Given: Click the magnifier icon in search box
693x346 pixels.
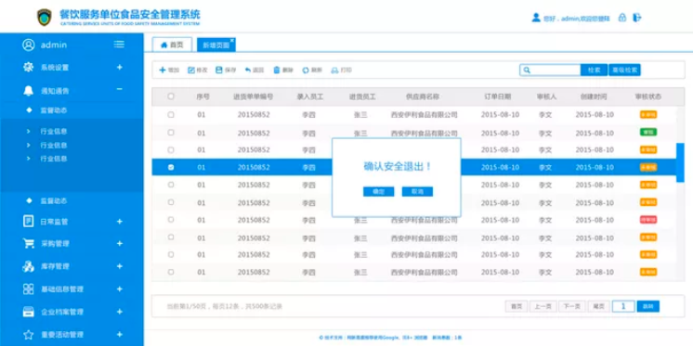Looking at the screenshot, I should coord(527,70).
